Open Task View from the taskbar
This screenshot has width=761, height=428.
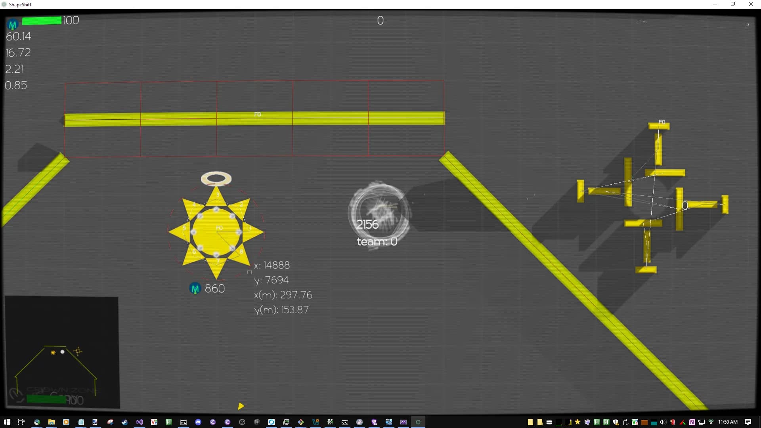tap(22, 422)
